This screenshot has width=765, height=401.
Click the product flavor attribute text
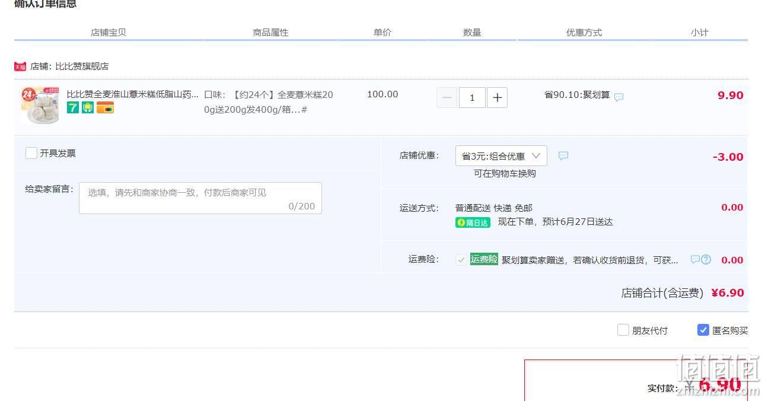269,102
